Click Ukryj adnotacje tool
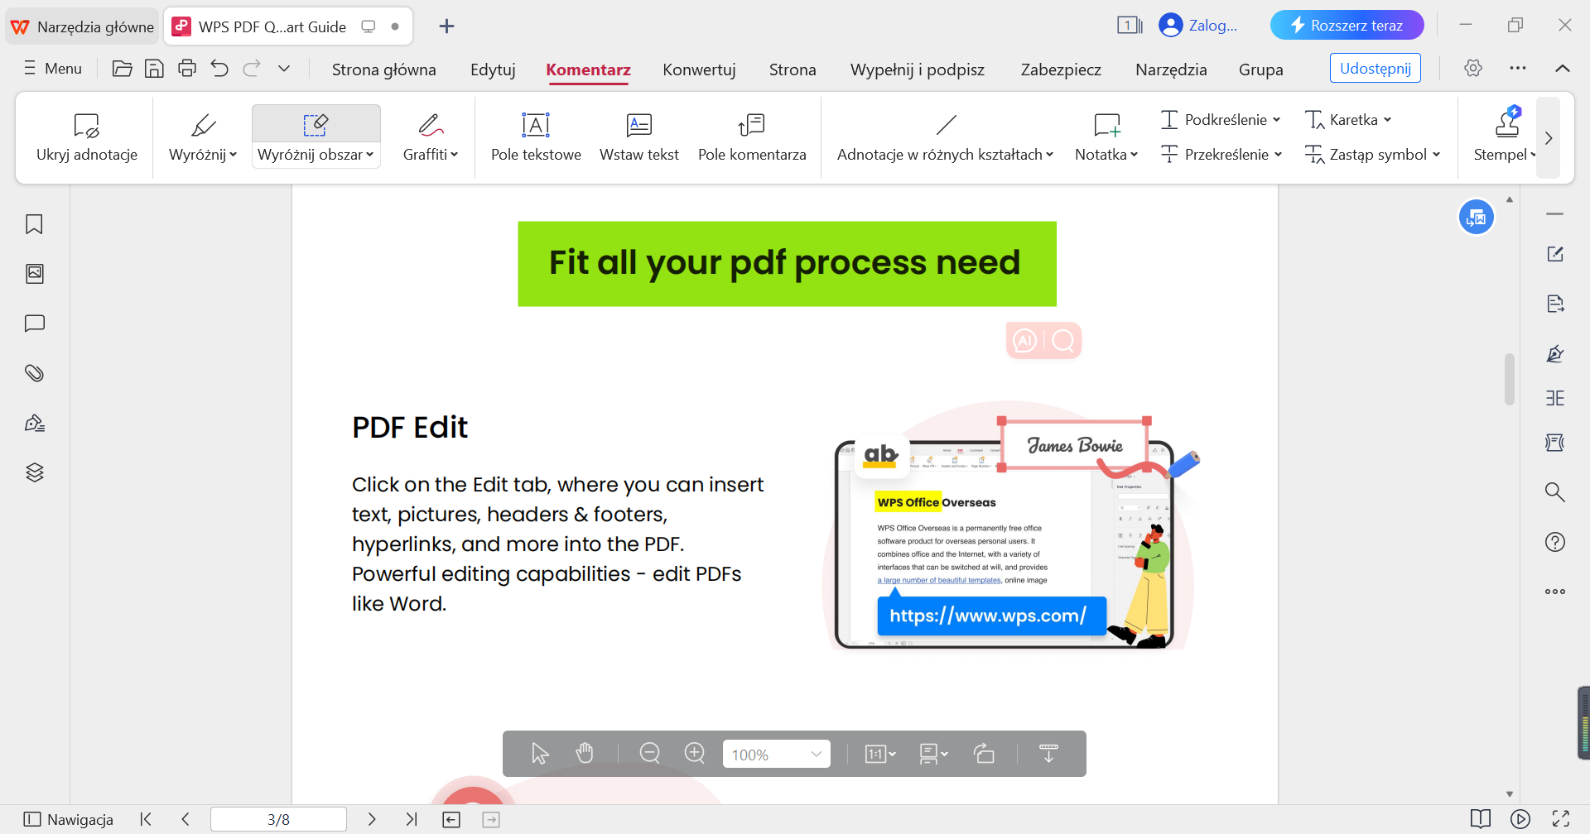The width and height of the screenshot is (1590, 834). 87,137
